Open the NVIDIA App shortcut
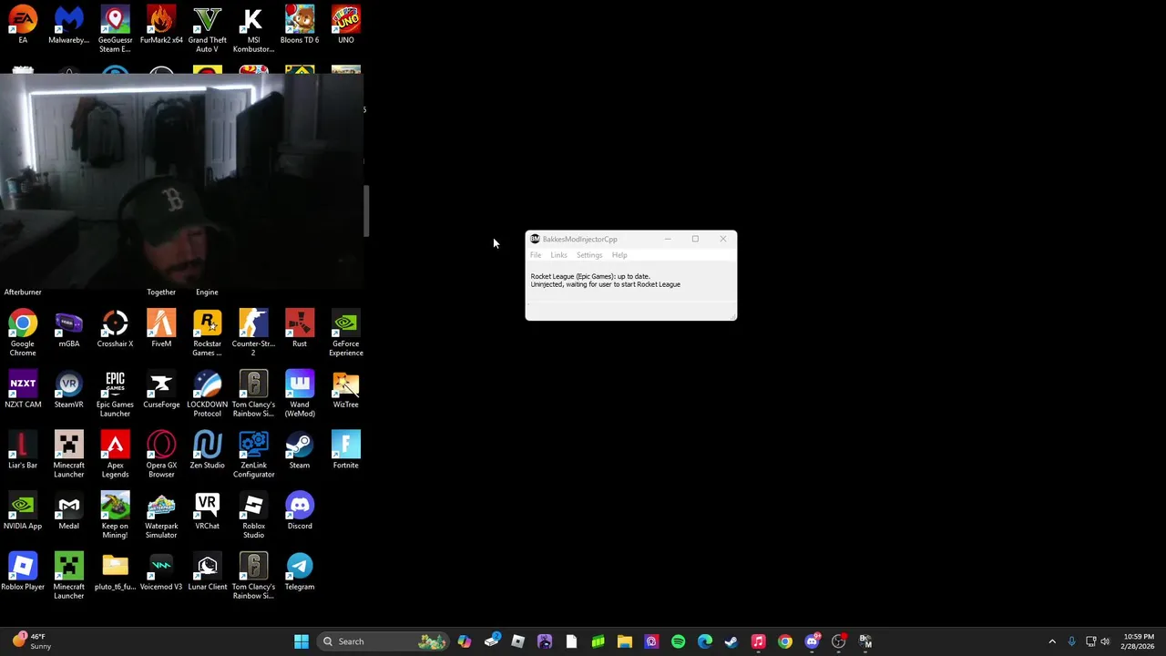 (23, 511)
